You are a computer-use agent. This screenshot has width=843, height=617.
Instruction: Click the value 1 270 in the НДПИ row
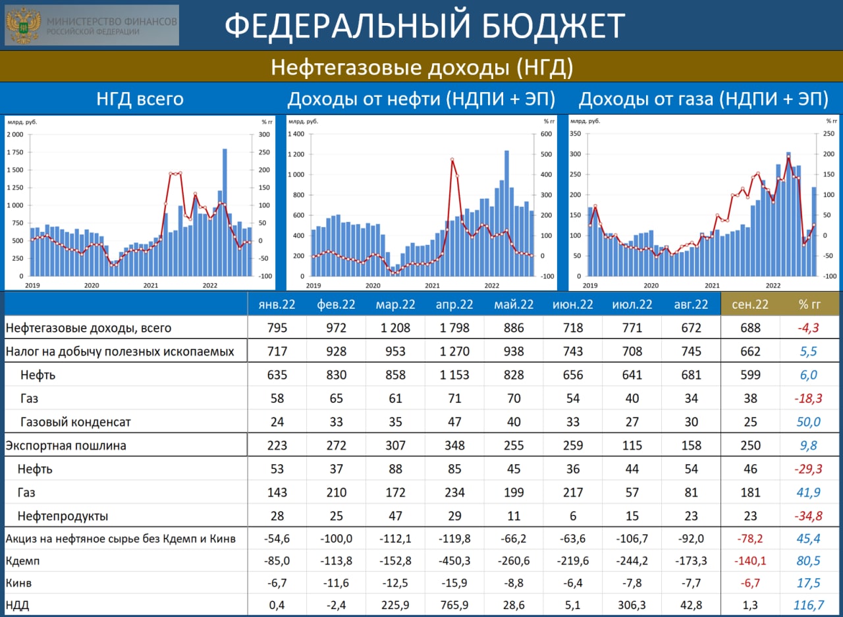click(454, 352)
